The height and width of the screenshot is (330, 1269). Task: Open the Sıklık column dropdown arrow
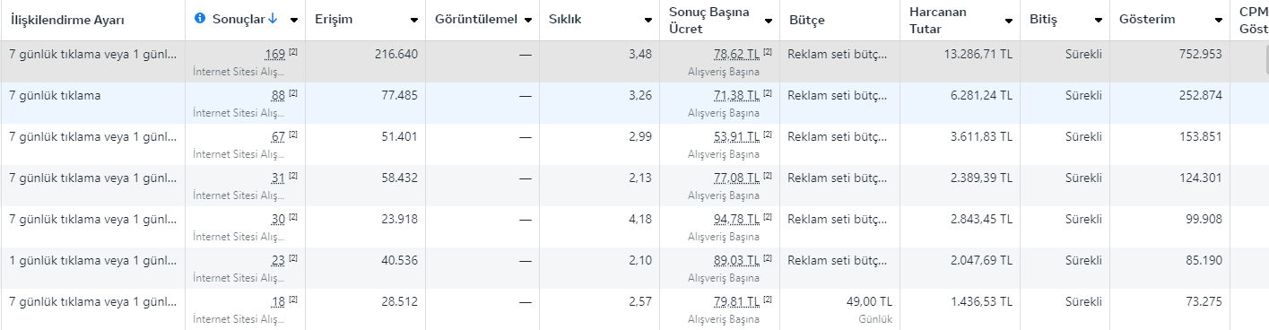pyautogui.click(x=648, y=20)
